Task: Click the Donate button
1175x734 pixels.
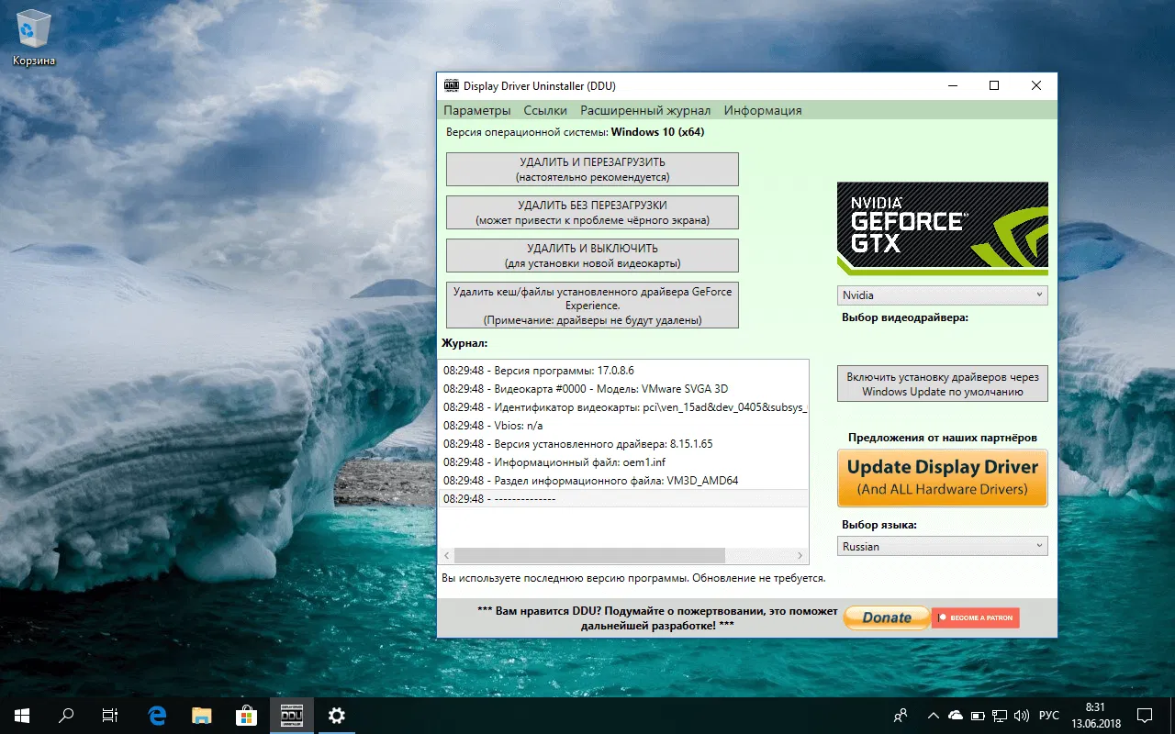Action: click(x=886, y=617)
